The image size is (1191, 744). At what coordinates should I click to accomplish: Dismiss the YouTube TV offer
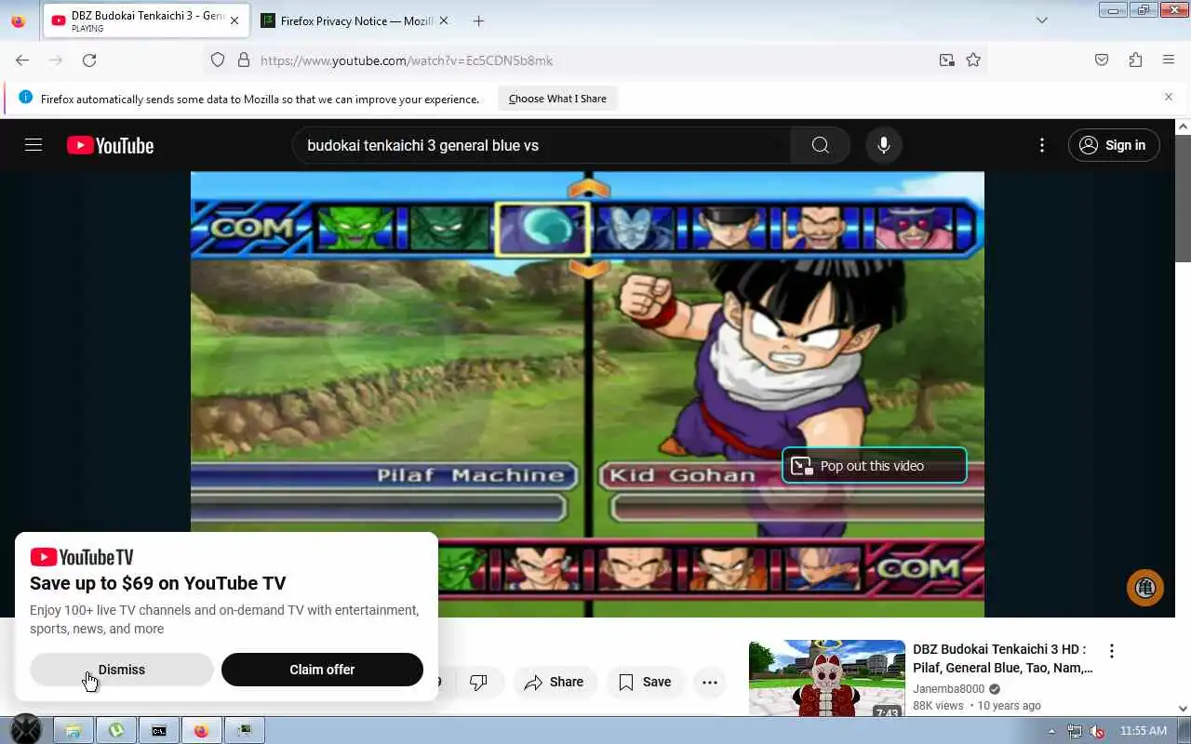pos(122,670)
